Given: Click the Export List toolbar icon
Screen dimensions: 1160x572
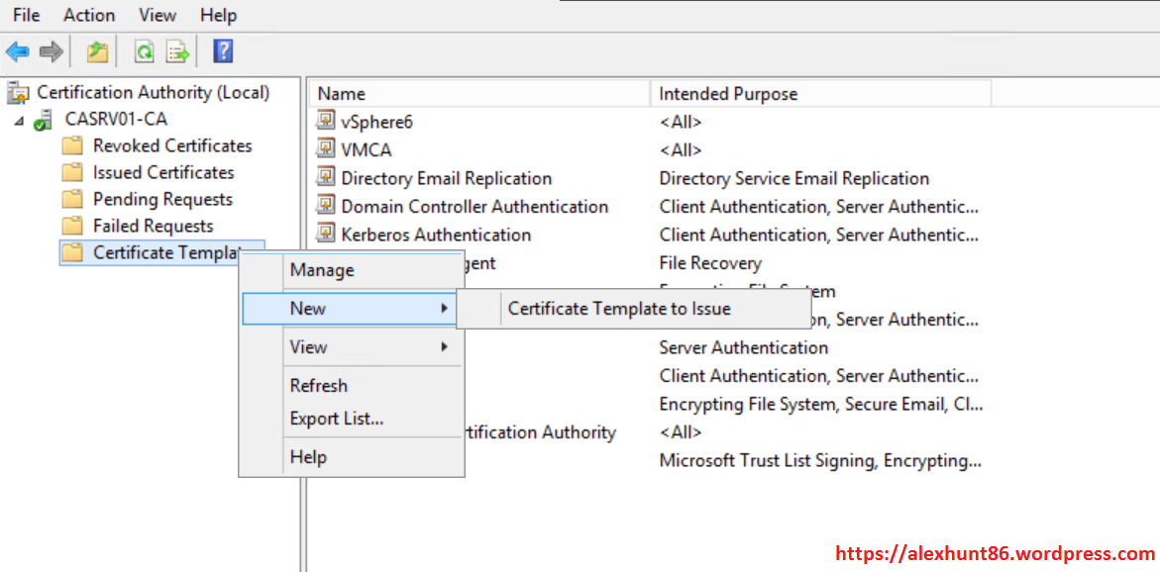Looking at the screenshot, I should click(177, 51).
